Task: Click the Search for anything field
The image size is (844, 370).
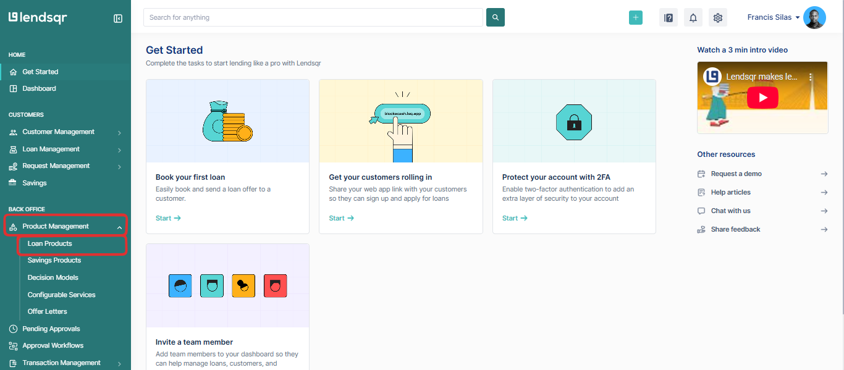Action: point(313,17)
